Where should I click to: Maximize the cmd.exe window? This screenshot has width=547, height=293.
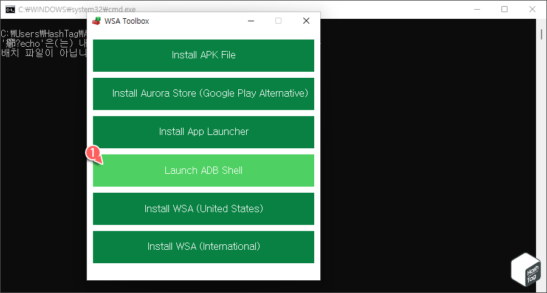tap(504, 9)
